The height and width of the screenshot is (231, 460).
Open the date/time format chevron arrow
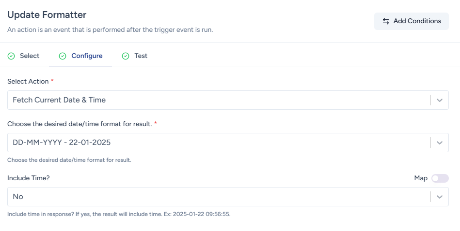tap(439, 143)
